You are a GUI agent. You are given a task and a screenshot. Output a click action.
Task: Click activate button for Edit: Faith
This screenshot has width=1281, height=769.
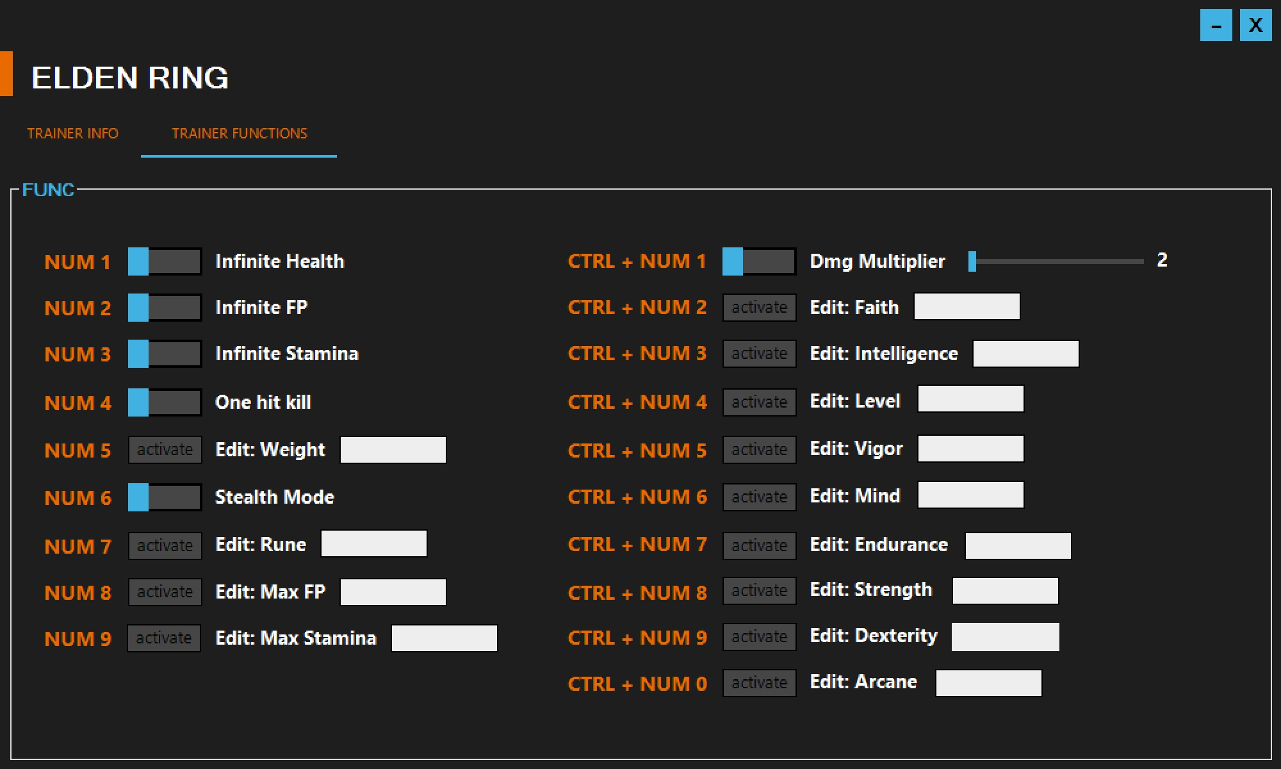760,308
